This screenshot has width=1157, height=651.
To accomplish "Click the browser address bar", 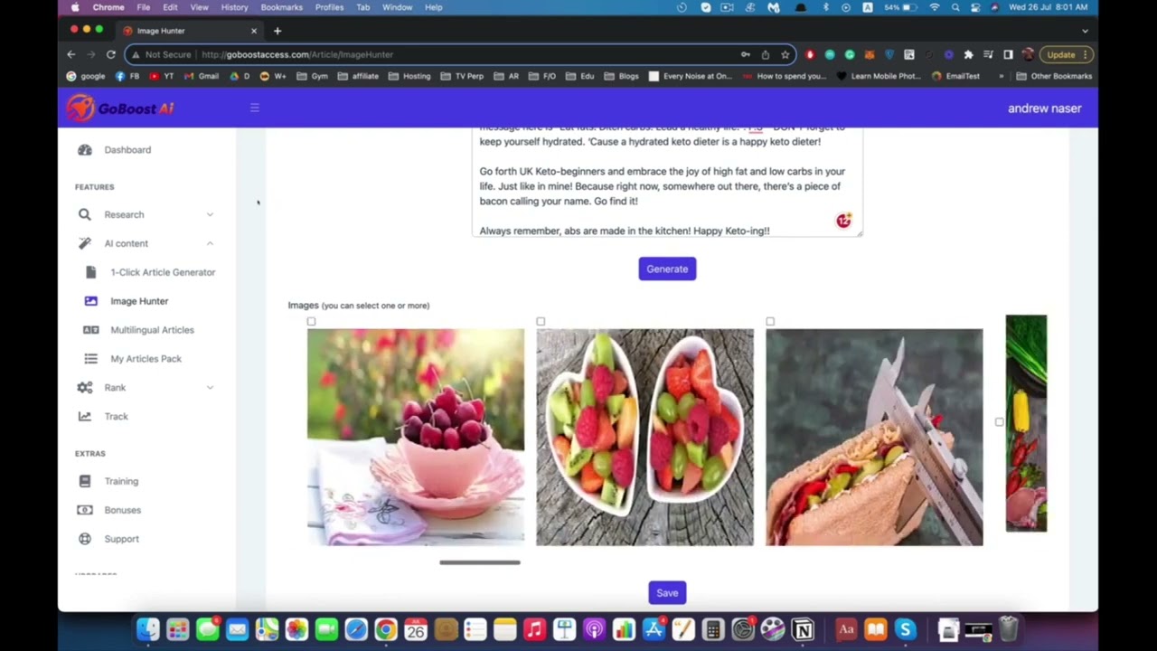I will pos(461,54).
